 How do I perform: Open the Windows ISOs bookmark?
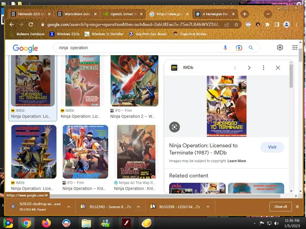[x=65, y=34]
